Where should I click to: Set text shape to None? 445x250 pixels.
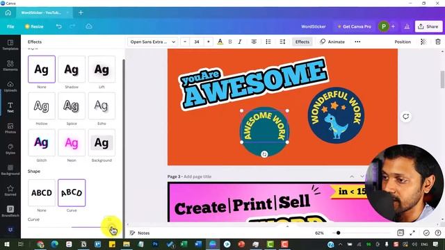pyautogui.click(x=42, y=193)
